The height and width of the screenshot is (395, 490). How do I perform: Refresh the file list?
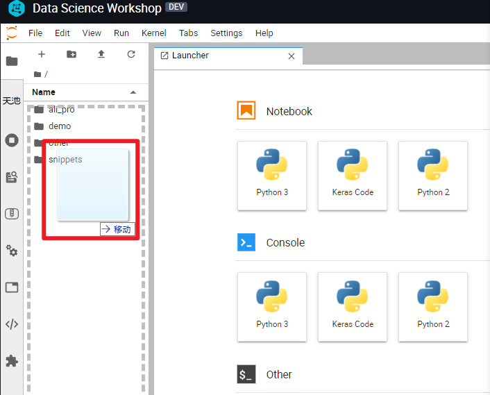pos(131,54)
